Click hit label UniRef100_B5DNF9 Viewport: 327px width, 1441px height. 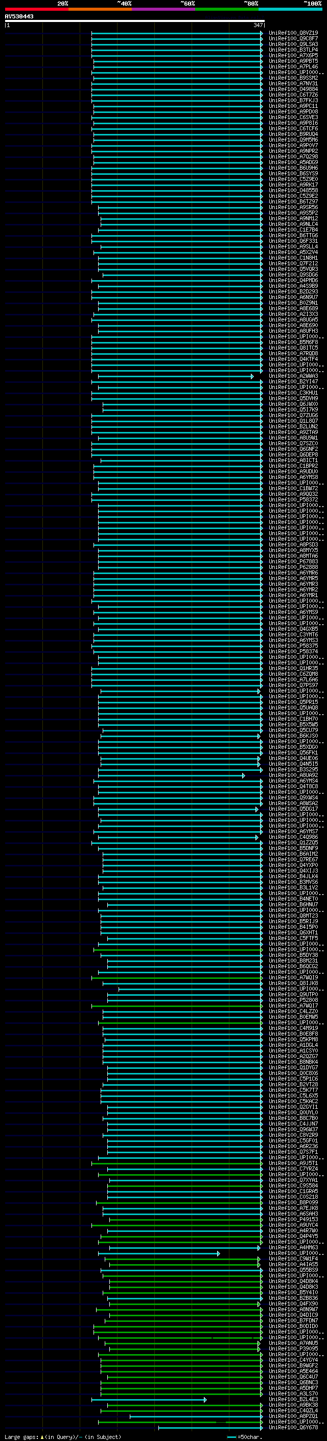click(x=293, y=849)
